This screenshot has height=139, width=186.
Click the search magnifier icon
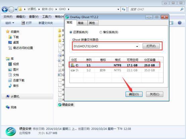(182, 9)
